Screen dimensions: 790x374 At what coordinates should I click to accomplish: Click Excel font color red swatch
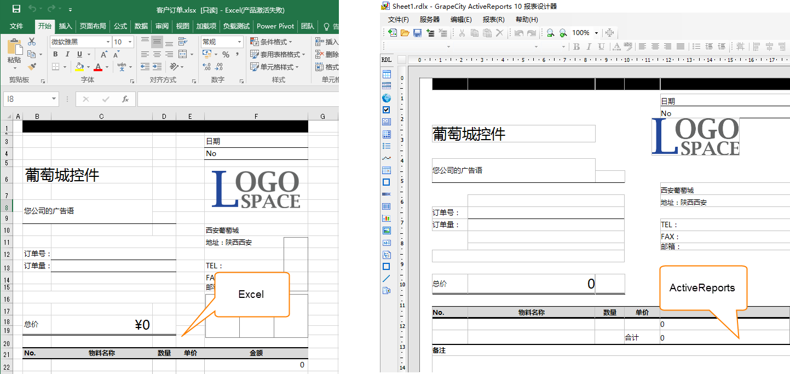[x=98, y=67]
